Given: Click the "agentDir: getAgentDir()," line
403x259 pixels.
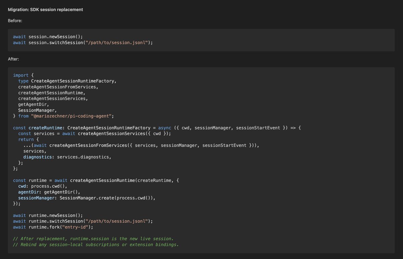Looking at the screenshot, I should click(x=49, y=192).
